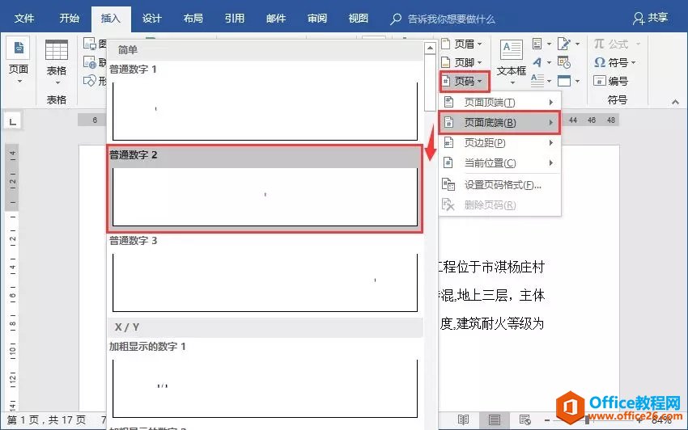Screen dimensions: 688x430
Task: Open the 审阅 ribbon tab
Action: click(x=316, y=19)
